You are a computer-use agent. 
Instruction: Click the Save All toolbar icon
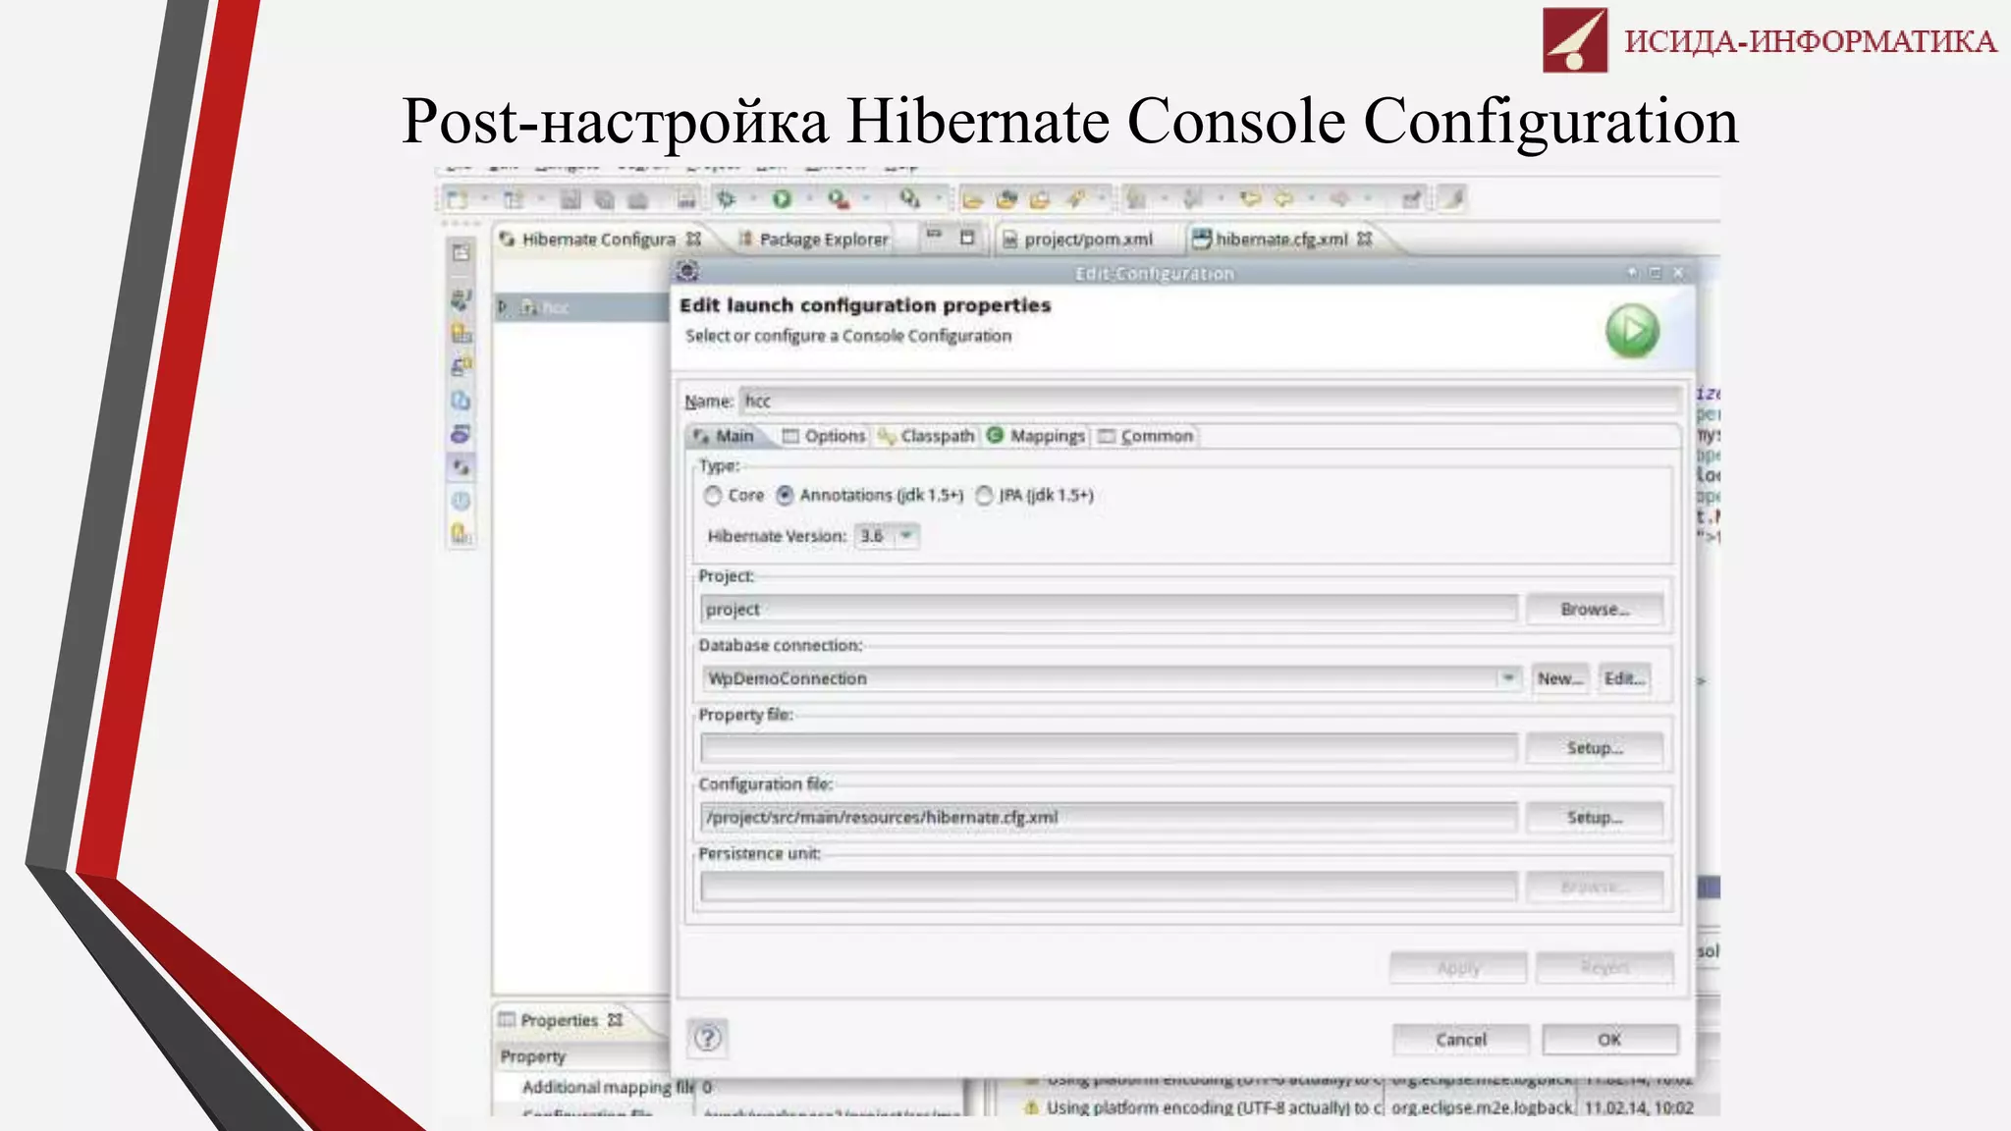(x=604, y=200)
